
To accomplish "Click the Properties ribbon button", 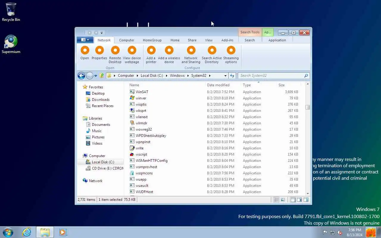I will (99, 53).
